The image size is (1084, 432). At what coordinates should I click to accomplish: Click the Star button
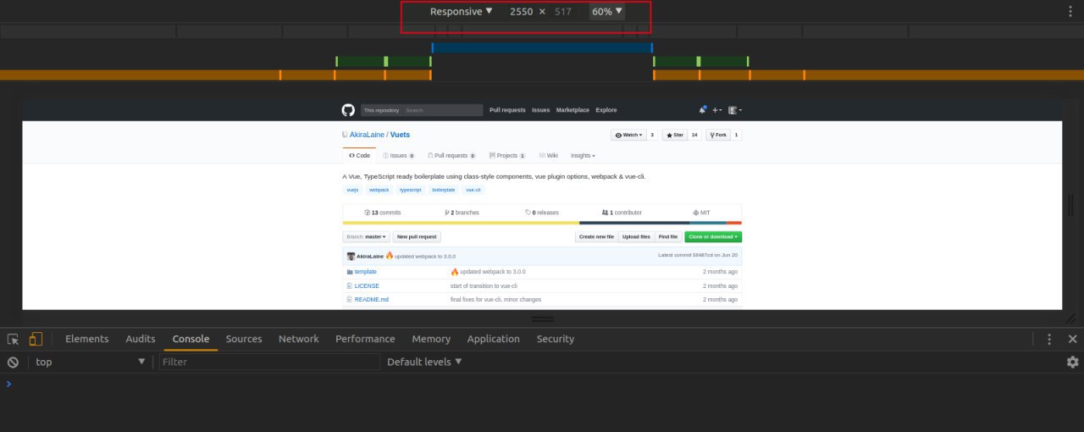coord(675,135)
